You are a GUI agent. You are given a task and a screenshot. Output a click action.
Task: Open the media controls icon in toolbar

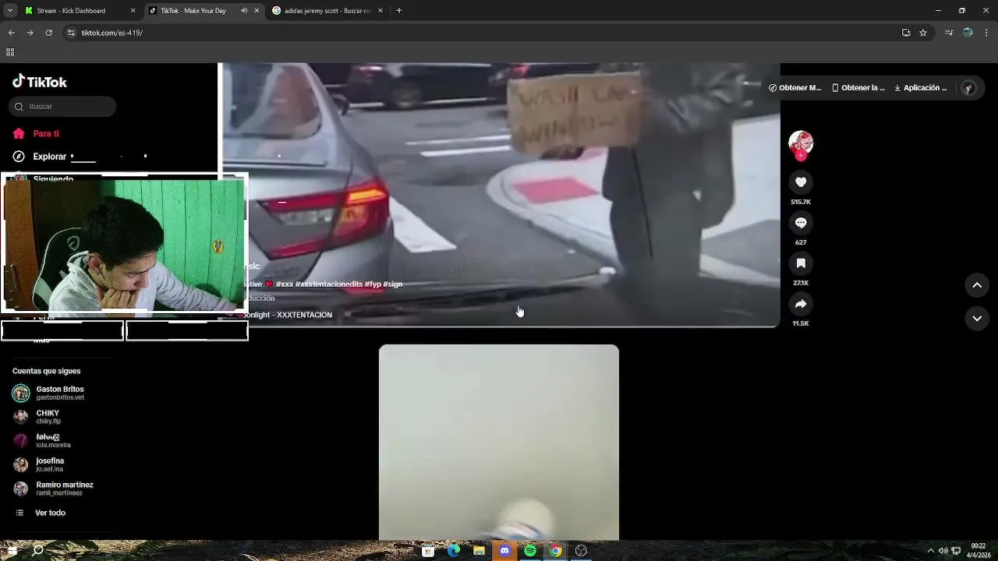(x=949, y=33)
